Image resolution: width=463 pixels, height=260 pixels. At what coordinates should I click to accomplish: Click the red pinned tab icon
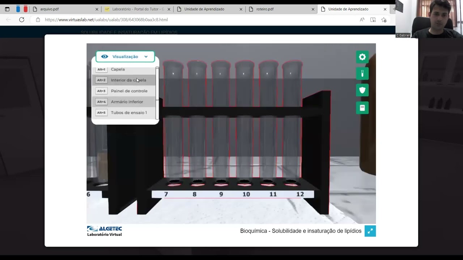[x=26, y=9]
